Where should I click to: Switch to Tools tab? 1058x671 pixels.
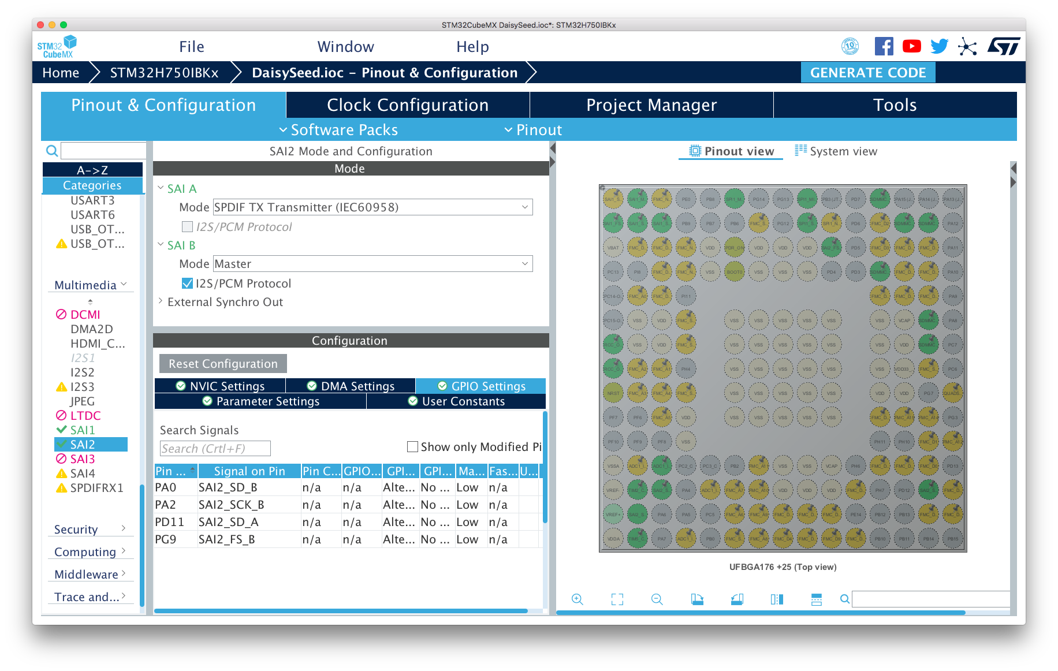(895, 105)
